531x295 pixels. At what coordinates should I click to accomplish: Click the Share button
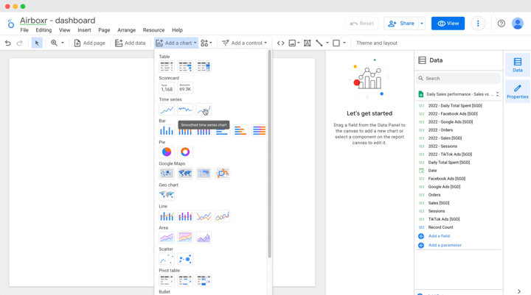(x=401, y=24)
